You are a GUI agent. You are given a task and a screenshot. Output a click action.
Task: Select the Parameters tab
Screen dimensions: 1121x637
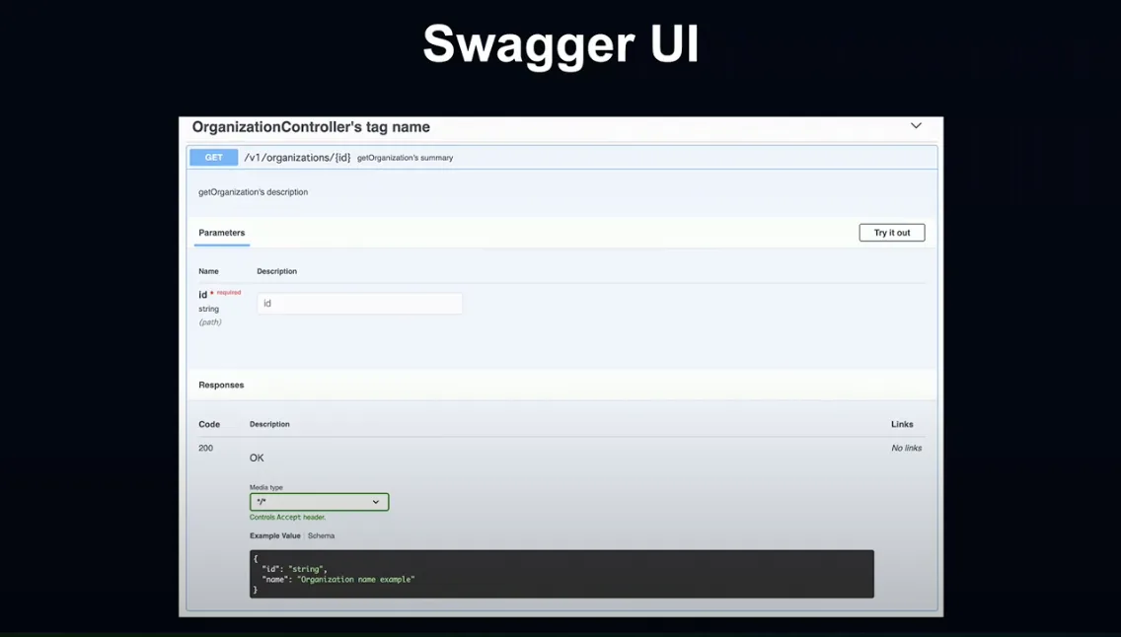pos(222,233)
